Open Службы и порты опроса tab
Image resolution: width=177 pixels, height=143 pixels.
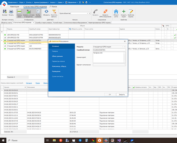tap(44, 23)
